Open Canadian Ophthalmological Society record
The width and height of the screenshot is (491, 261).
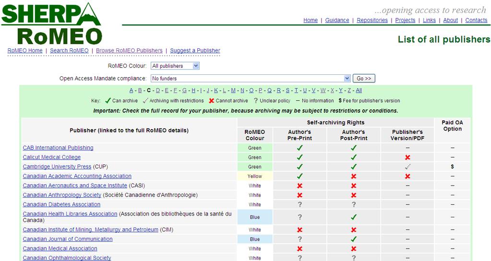(x=67, y=258)
